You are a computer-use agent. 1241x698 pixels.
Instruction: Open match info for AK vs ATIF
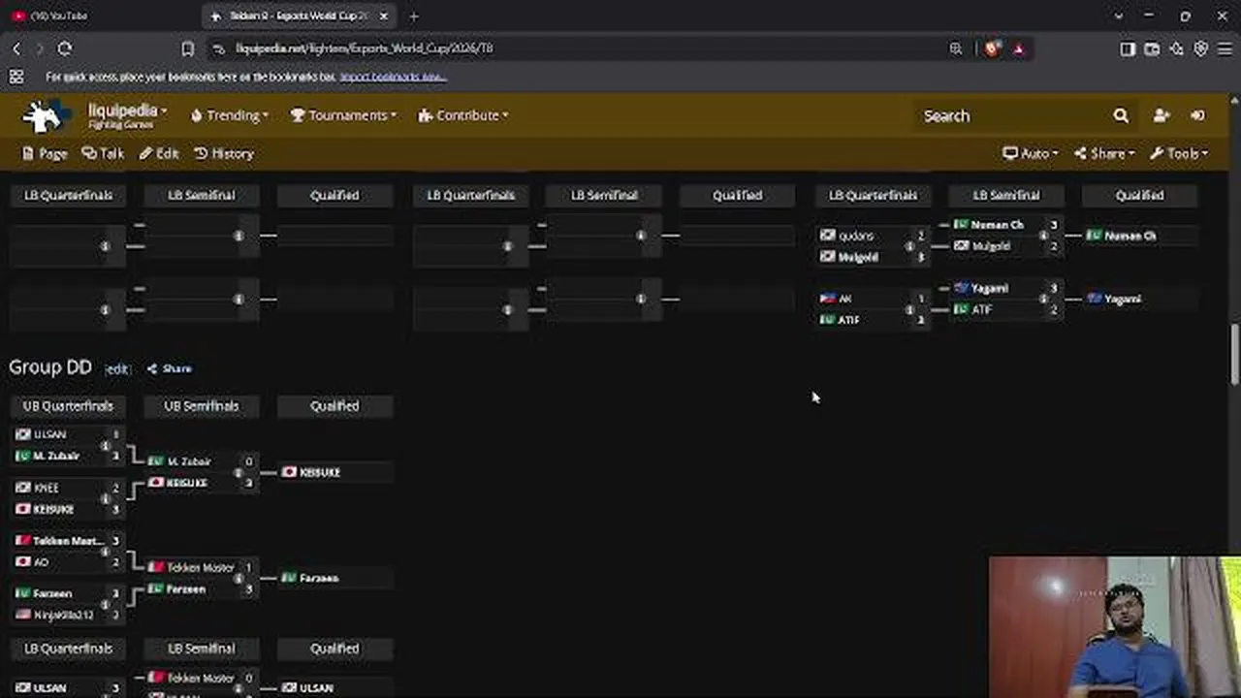point(909,309)
